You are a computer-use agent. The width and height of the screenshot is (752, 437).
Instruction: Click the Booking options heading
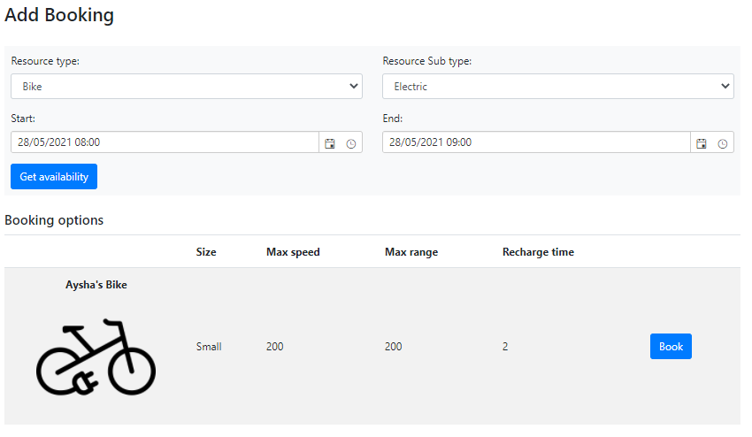pos(54,220)
